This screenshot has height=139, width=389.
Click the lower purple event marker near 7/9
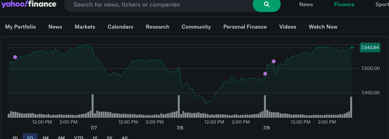tap(265, 74)
